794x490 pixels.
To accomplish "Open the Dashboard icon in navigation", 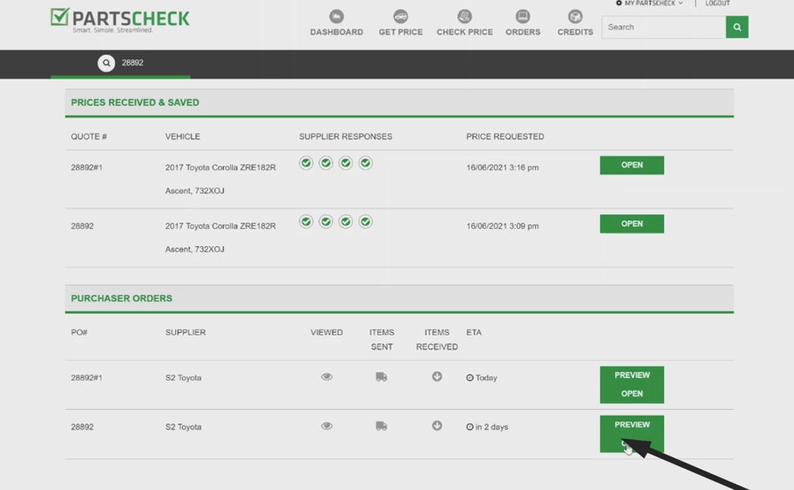I will (336, 16).
